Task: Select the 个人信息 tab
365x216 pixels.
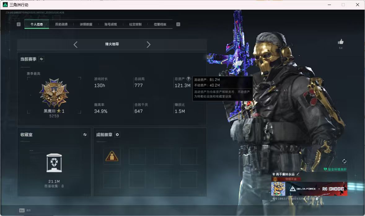Action: (x=37, y=24)
